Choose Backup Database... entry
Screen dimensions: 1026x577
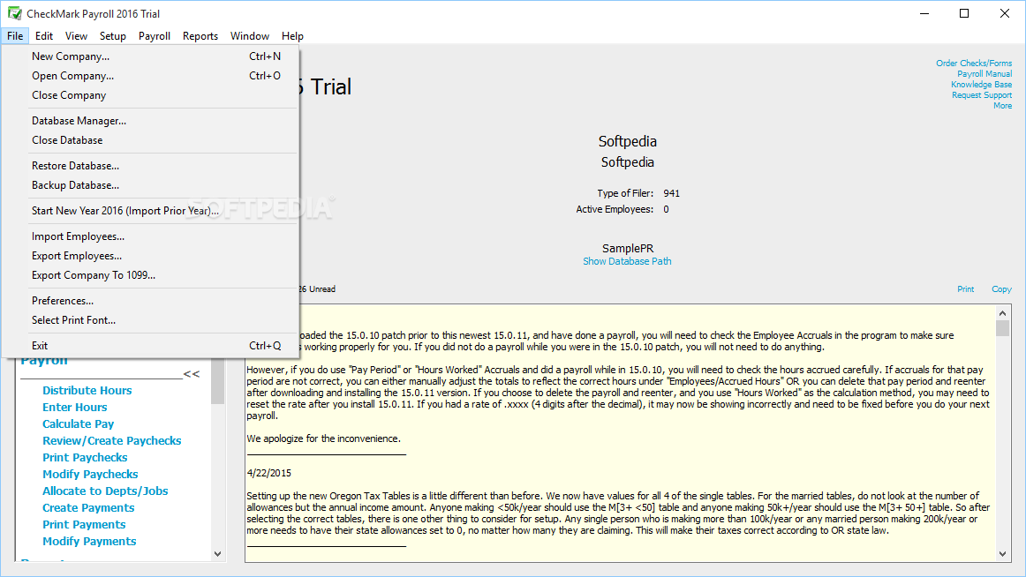pyautogui.click(x=150, y=185)
